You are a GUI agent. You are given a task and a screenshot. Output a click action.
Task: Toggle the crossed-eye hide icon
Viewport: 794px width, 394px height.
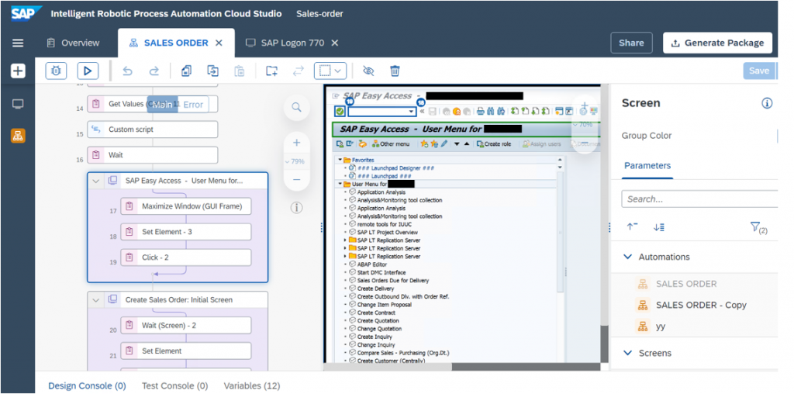[368, 71]
